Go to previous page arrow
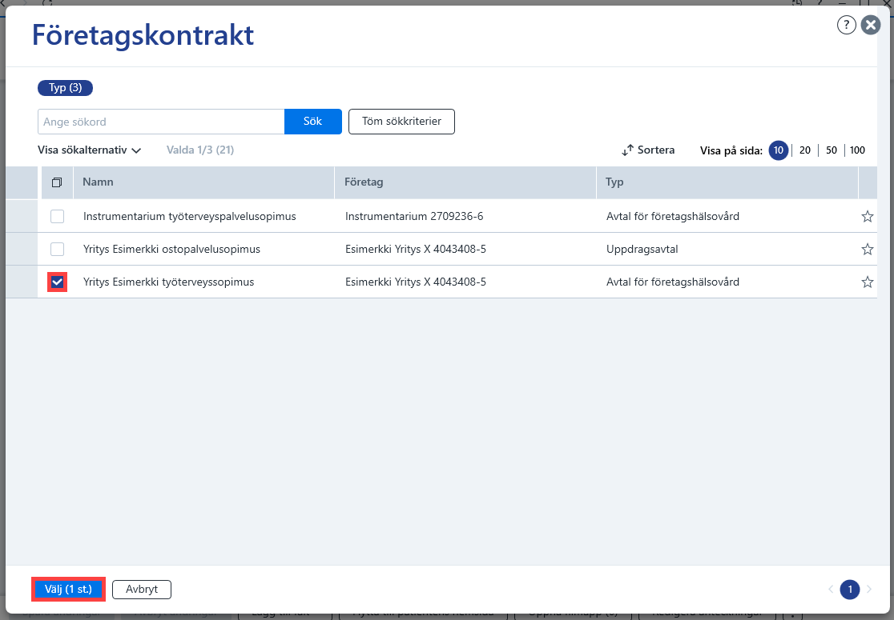 pos(831,590)
